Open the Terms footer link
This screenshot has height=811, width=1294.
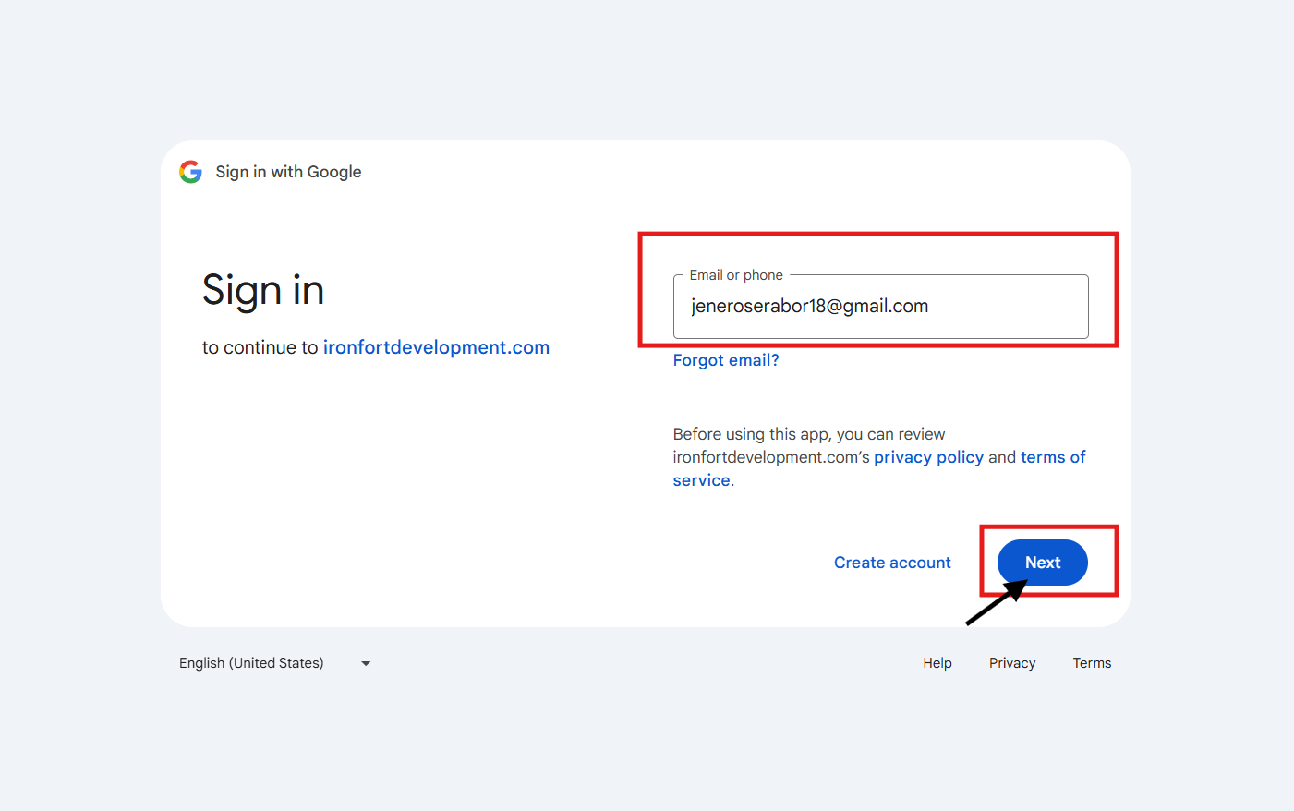[1092, 663]
